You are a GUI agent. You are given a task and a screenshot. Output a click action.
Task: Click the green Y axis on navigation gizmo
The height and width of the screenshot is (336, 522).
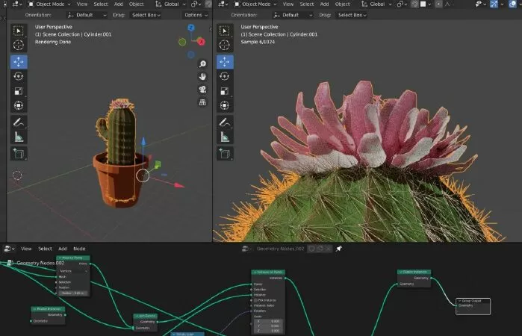pos(182,42)
